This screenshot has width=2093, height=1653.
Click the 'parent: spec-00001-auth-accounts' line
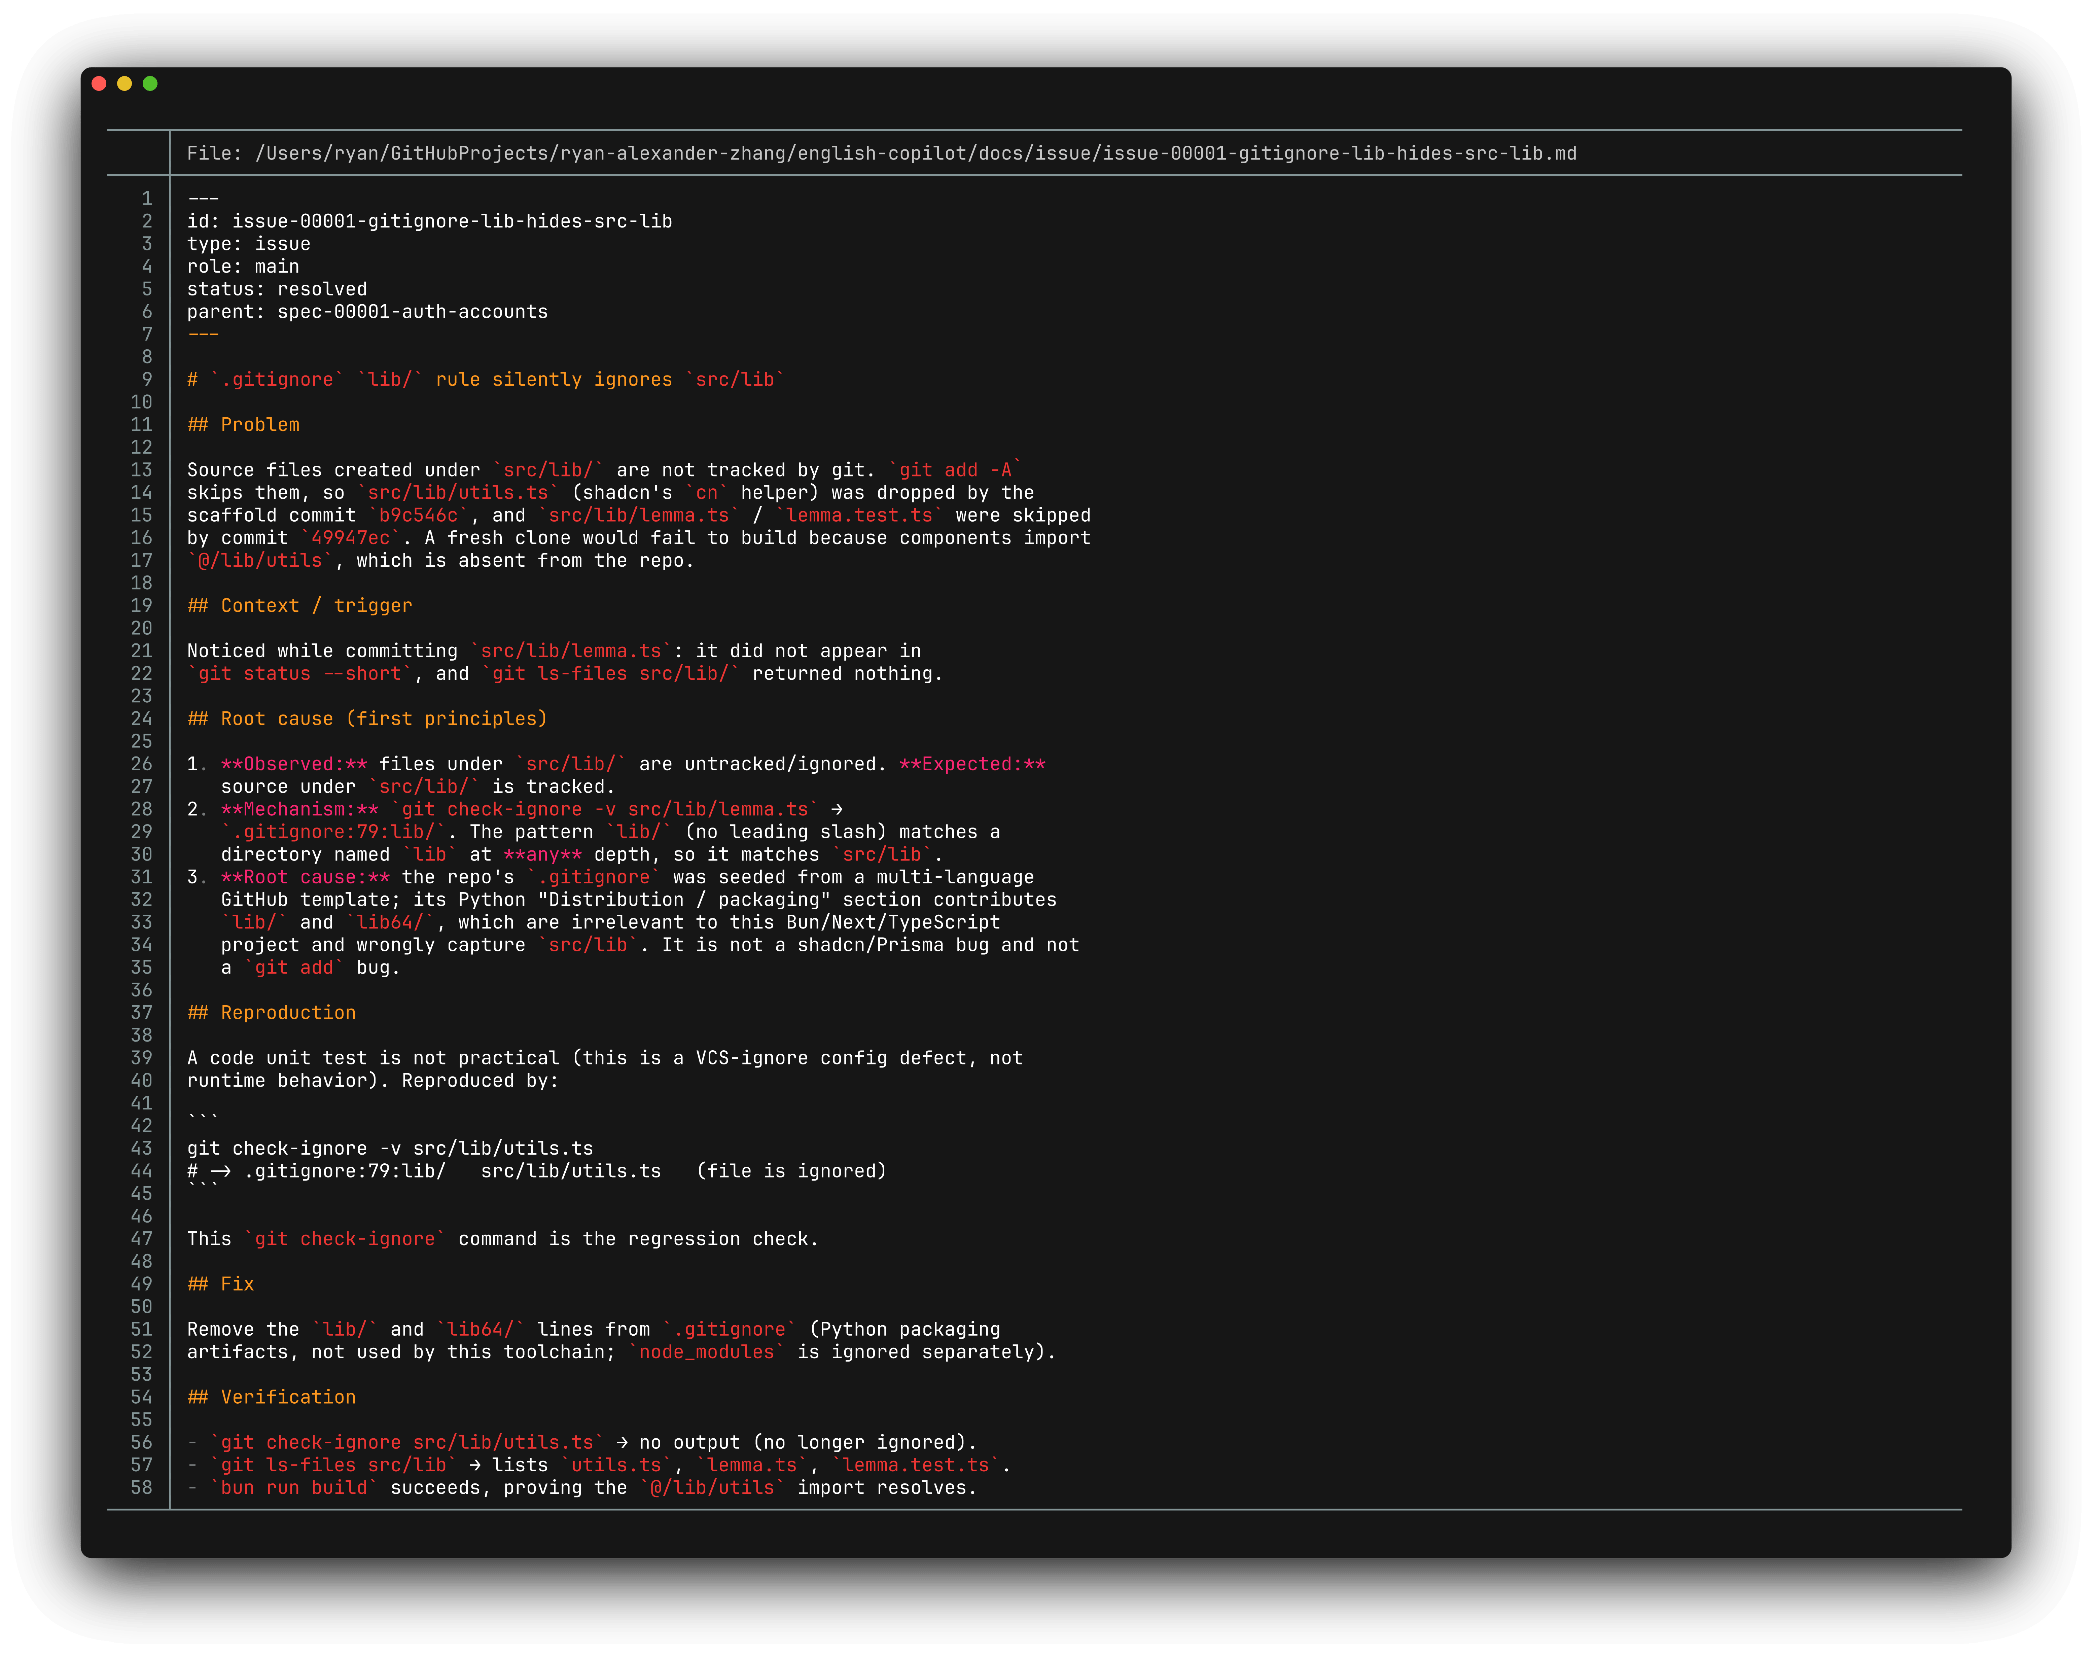pyautogui.click(x=368, y=312)
